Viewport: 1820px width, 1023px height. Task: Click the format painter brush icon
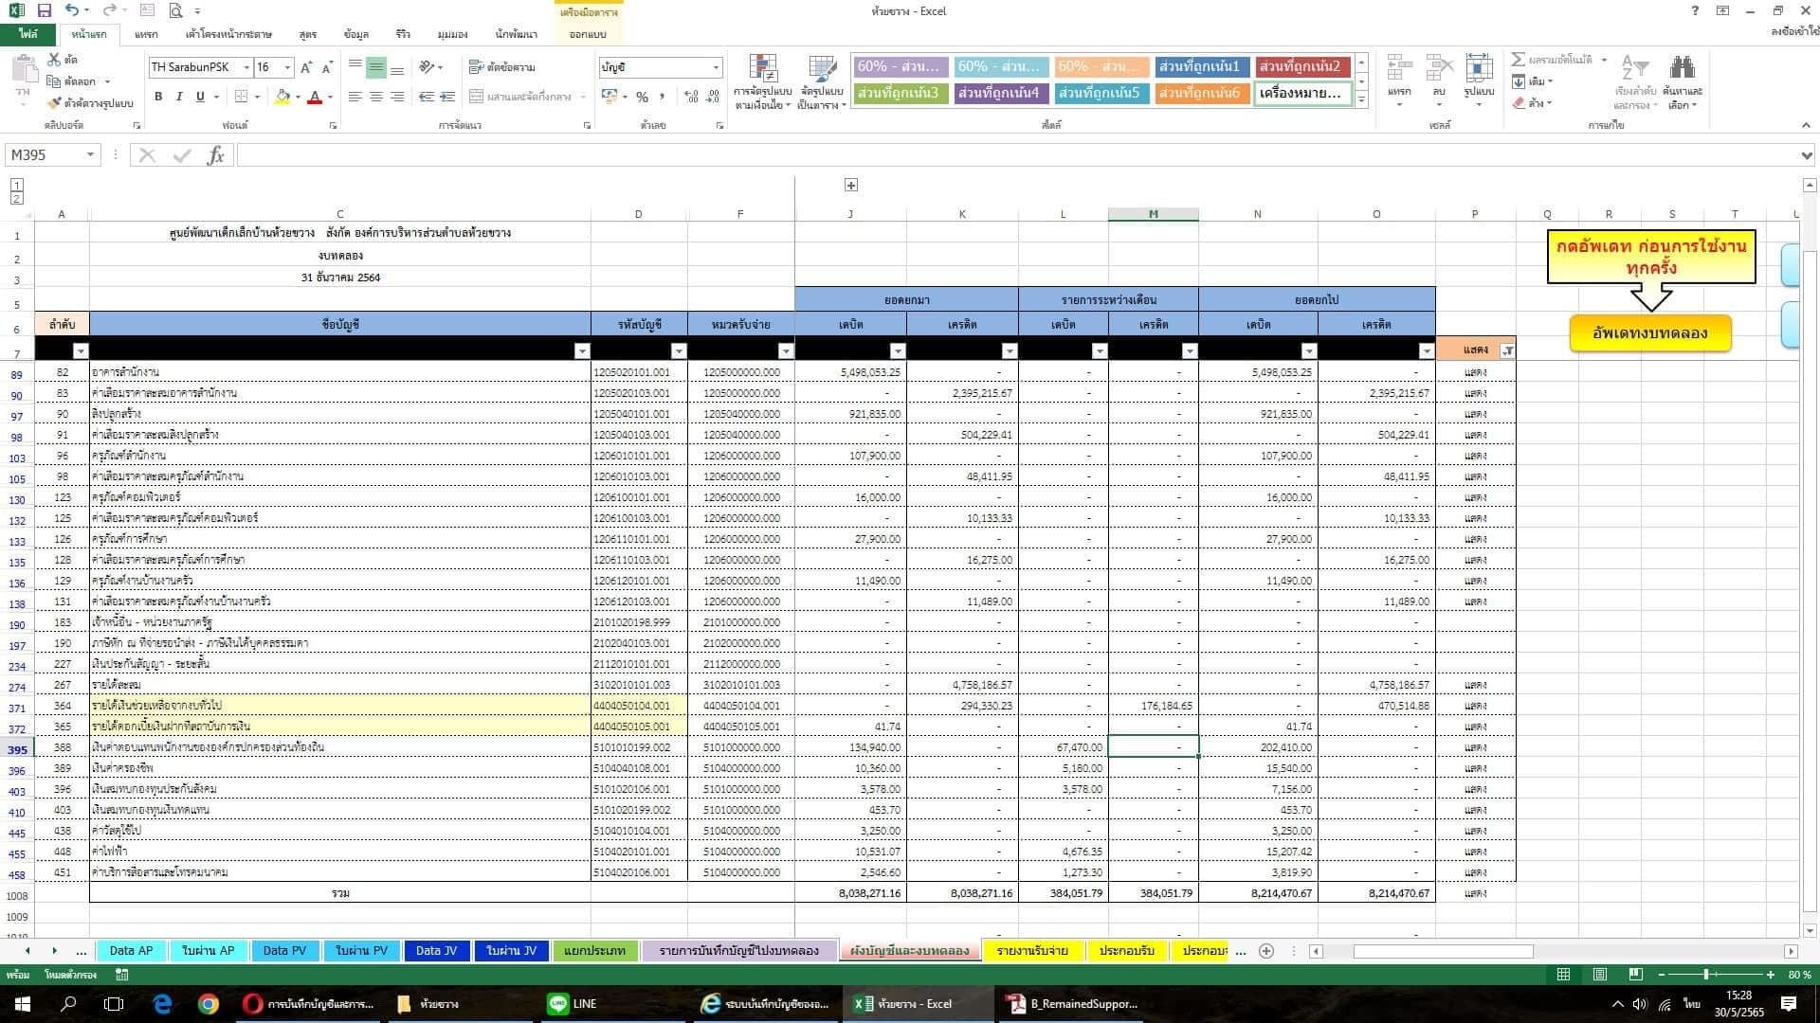click(54, 103)
